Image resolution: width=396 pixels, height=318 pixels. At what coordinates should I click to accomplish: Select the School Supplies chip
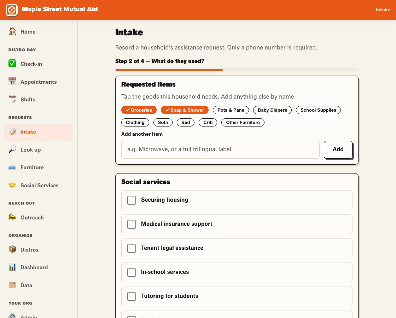pyautogui.click(x=318, y=110)
